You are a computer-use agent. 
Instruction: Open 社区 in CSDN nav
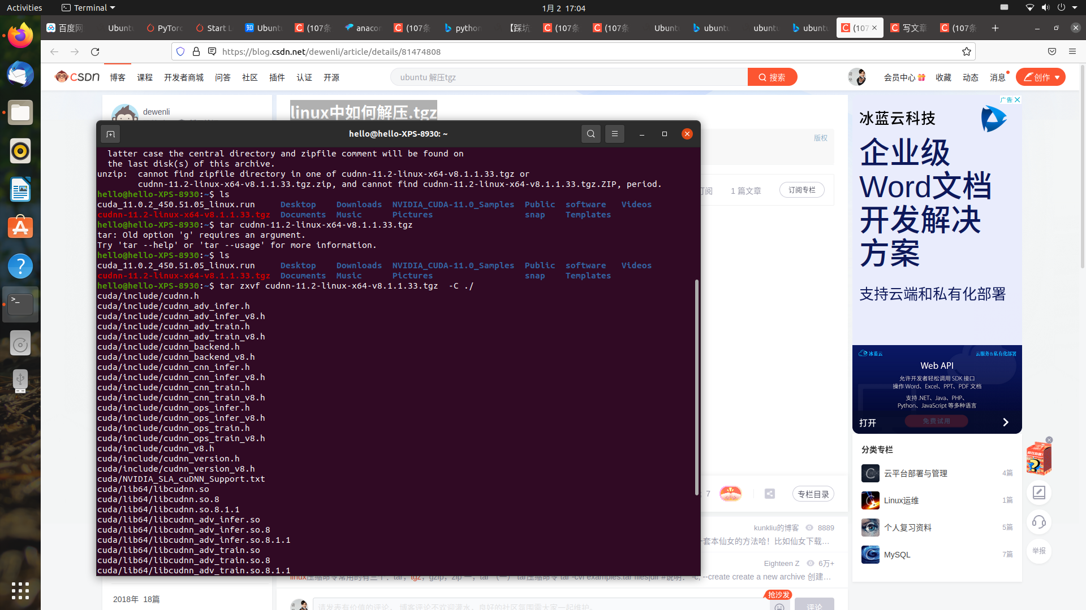250,77
